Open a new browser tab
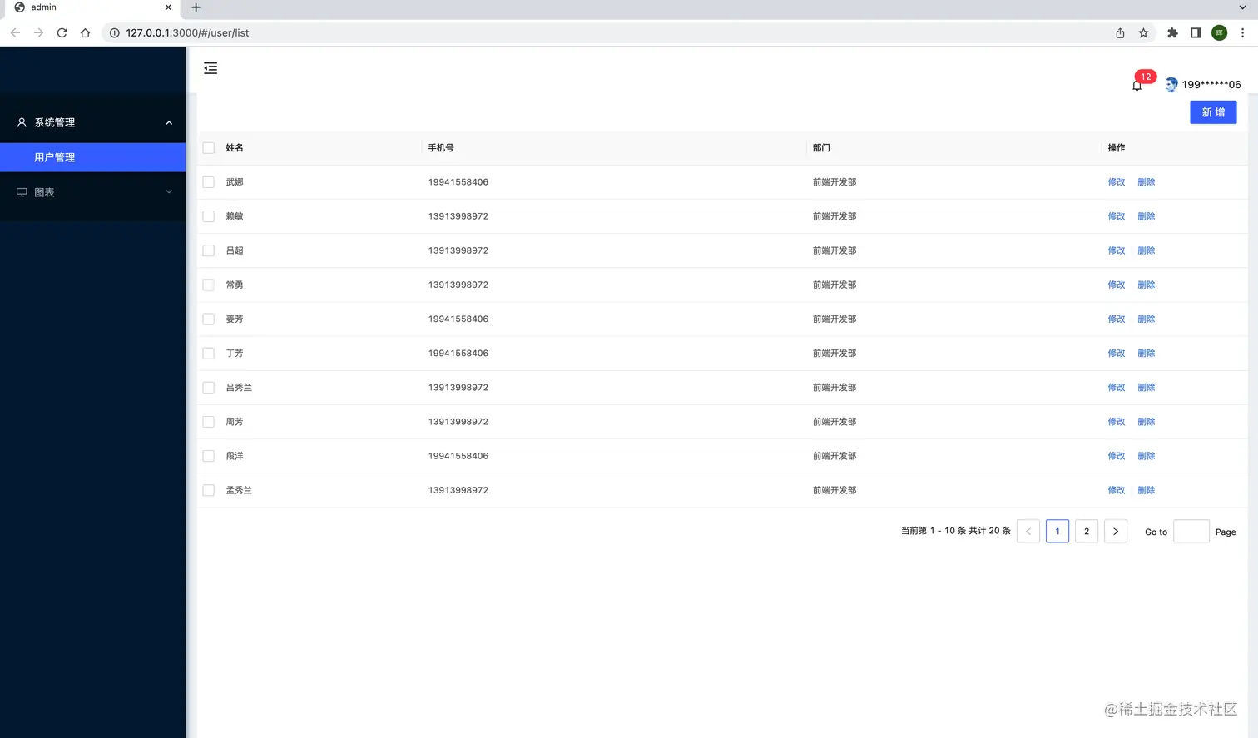The image size is (1258, 738). [x=196, y=7]
